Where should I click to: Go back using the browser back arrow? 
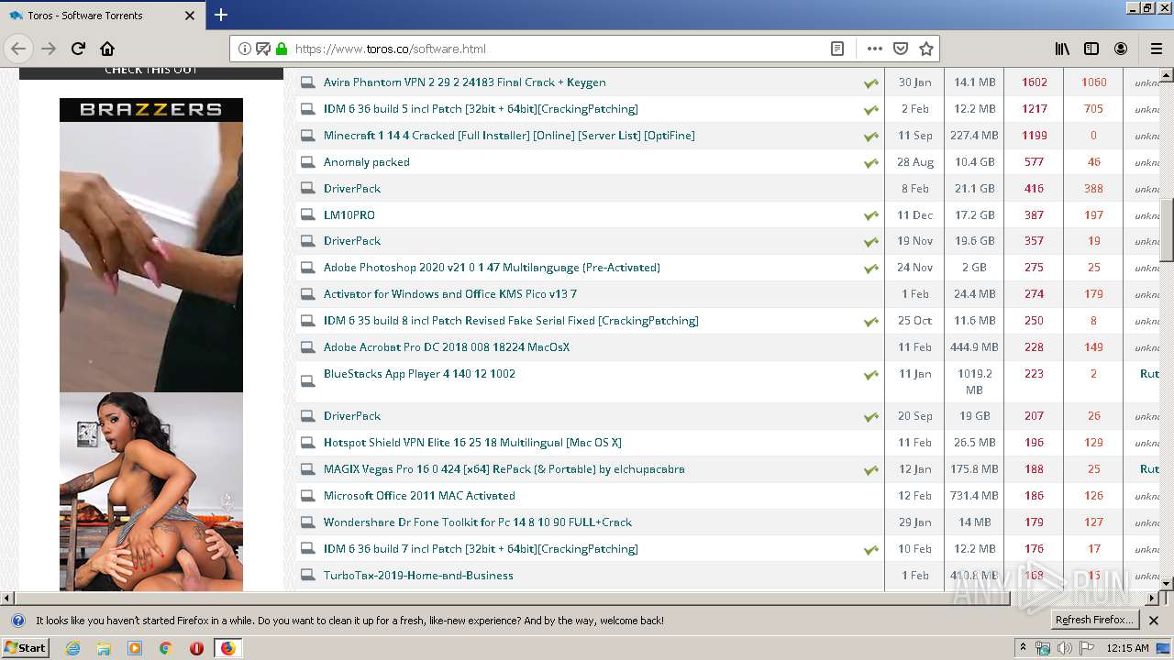[x=19, y=49]
